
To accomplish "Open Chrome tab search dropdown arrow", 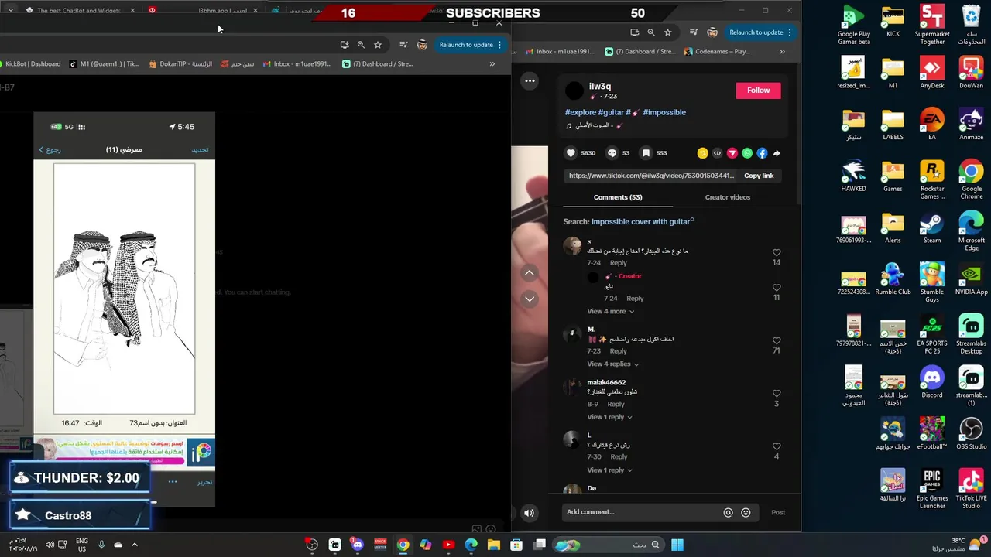I will coord(11,11).
